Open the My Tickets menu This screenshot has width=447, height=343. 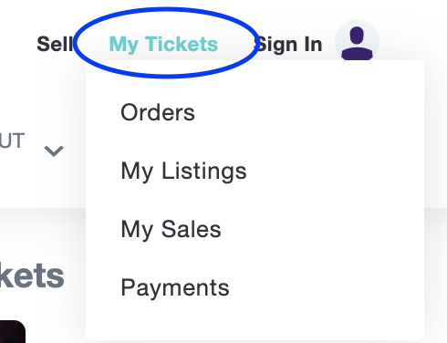[x=163, y=44]
